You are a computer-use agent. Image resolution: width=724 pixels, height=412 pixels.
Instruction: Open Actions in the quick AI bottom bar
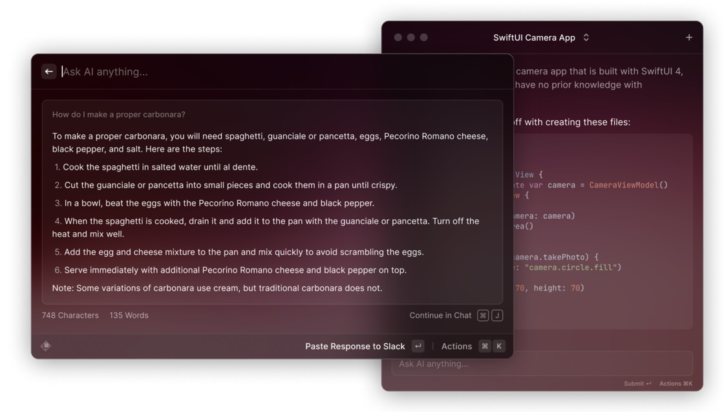click(x=456, y=346)
